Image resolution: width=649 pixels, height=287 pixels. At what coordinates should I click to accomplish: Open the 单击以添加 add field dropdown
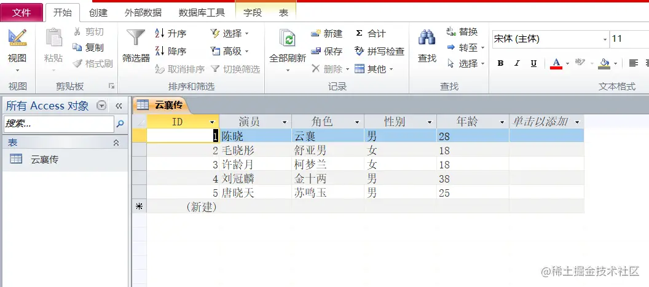click(577, 122)
